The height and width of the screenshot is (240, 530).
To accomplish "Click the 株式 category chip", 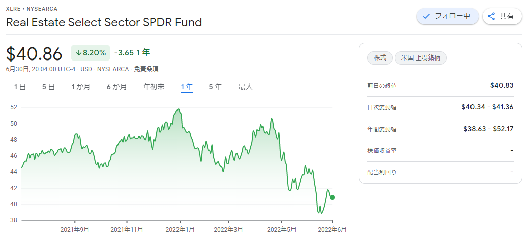I will click(380, 58).
